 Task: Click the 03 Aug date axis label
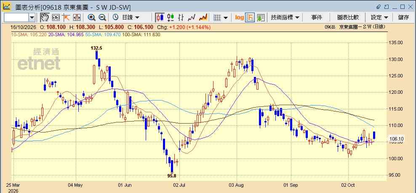tap(236, 185)
